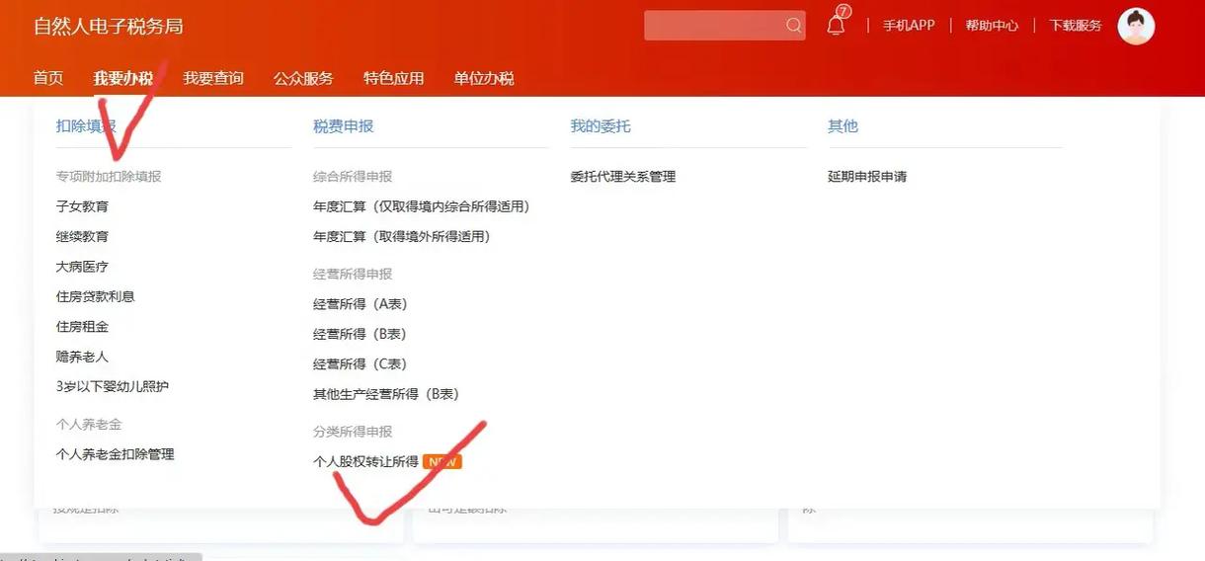Open 住房贷款利息 deduction entry

[96, 296]
